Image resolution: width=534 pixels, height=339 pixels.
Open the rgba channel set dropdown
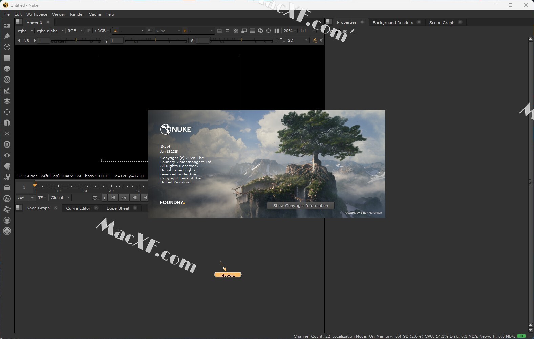(x=25, y=31)
